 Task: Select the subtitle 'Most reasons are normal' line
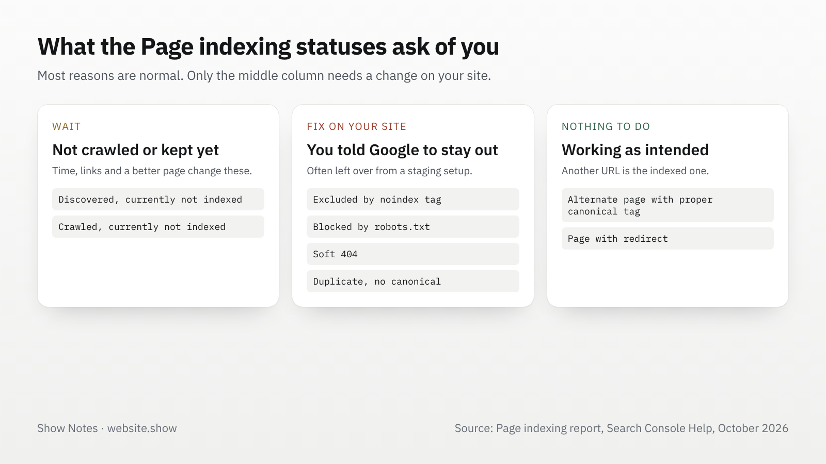tap(264, 76)
